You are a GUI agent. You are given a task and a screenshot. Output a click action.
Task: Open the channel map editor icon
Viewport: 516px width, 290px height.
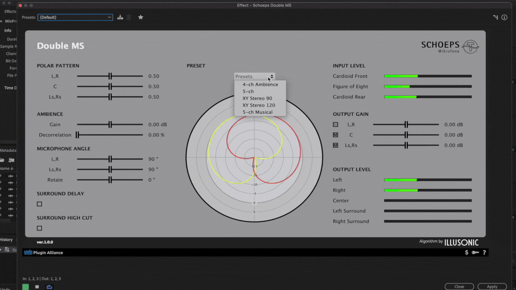495,17
